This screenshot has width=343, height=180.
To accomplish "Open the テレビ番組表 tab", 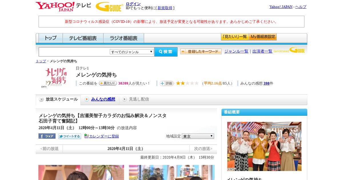I will pyautogui.click(x=83, y=38).
